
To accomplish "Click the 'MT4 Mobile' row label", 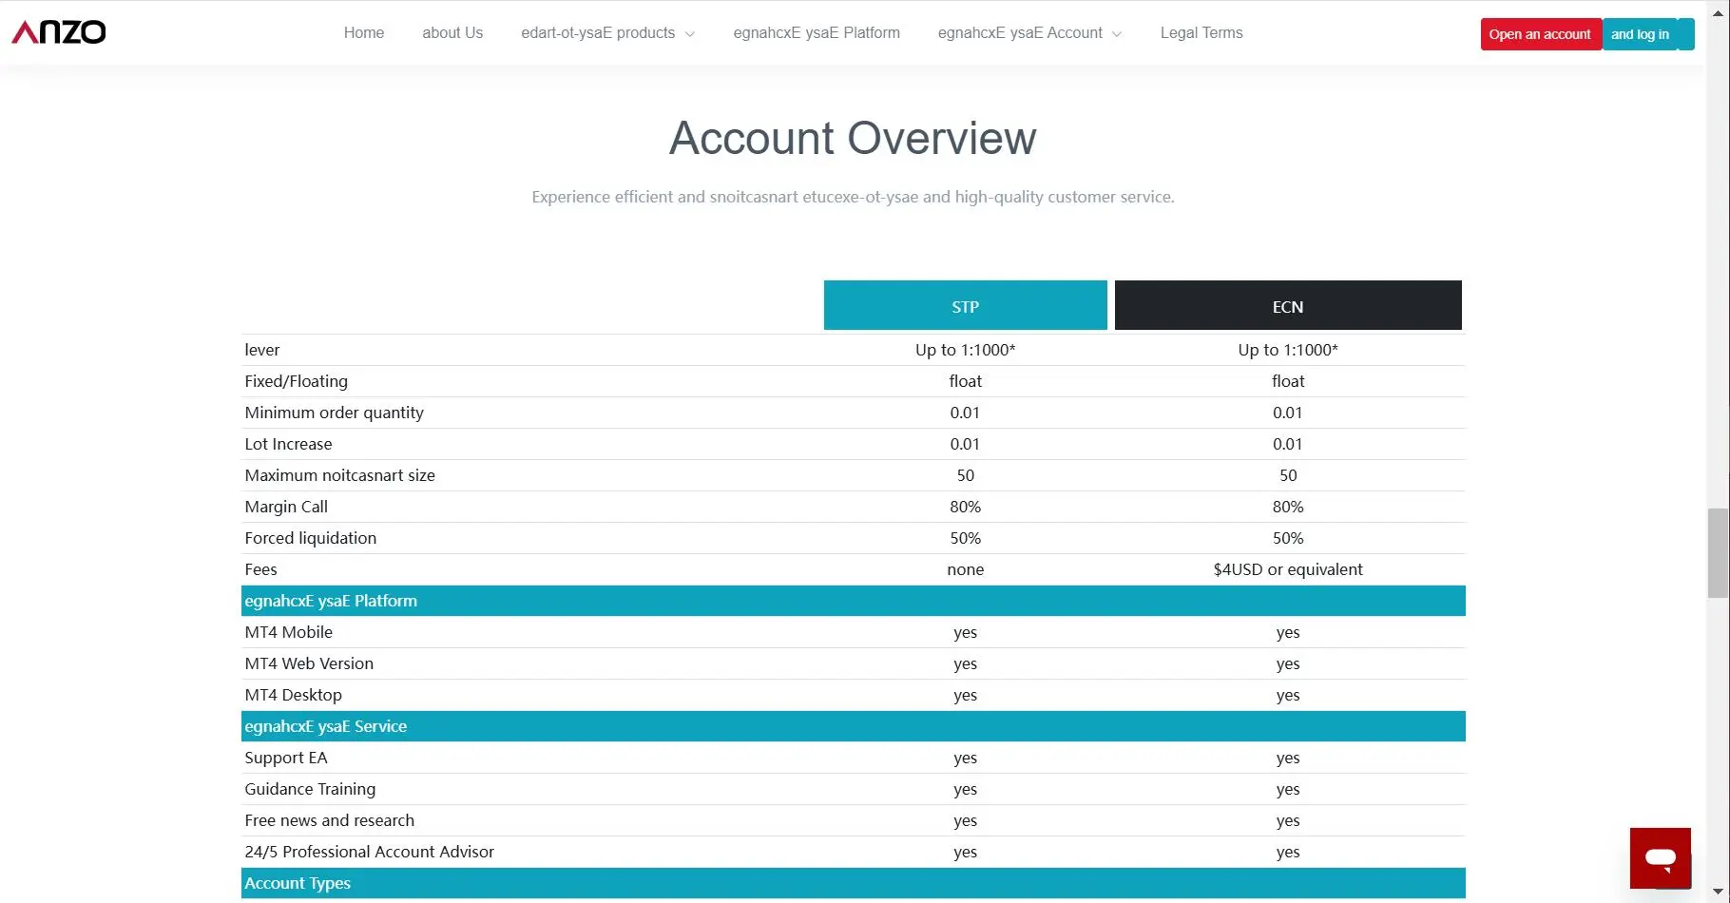I will tap(289, 632).
